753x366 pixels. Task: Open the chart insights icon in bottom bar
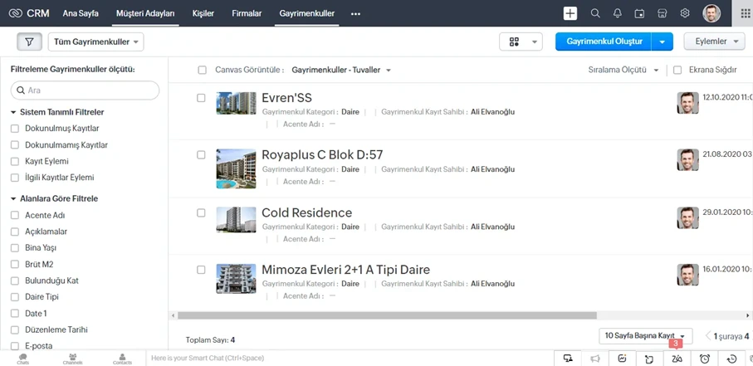tap(623, 359)
